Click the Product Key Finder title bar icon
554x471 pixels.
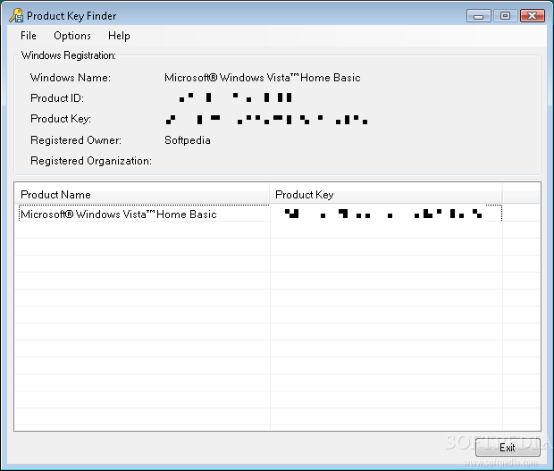pyautogui.click(x=16, y=15)
